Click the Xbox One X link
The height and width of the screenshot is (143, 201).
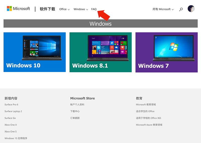[11, 125]
